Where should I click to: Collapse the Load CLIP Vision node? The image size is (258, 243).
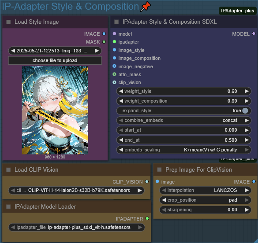8,169
